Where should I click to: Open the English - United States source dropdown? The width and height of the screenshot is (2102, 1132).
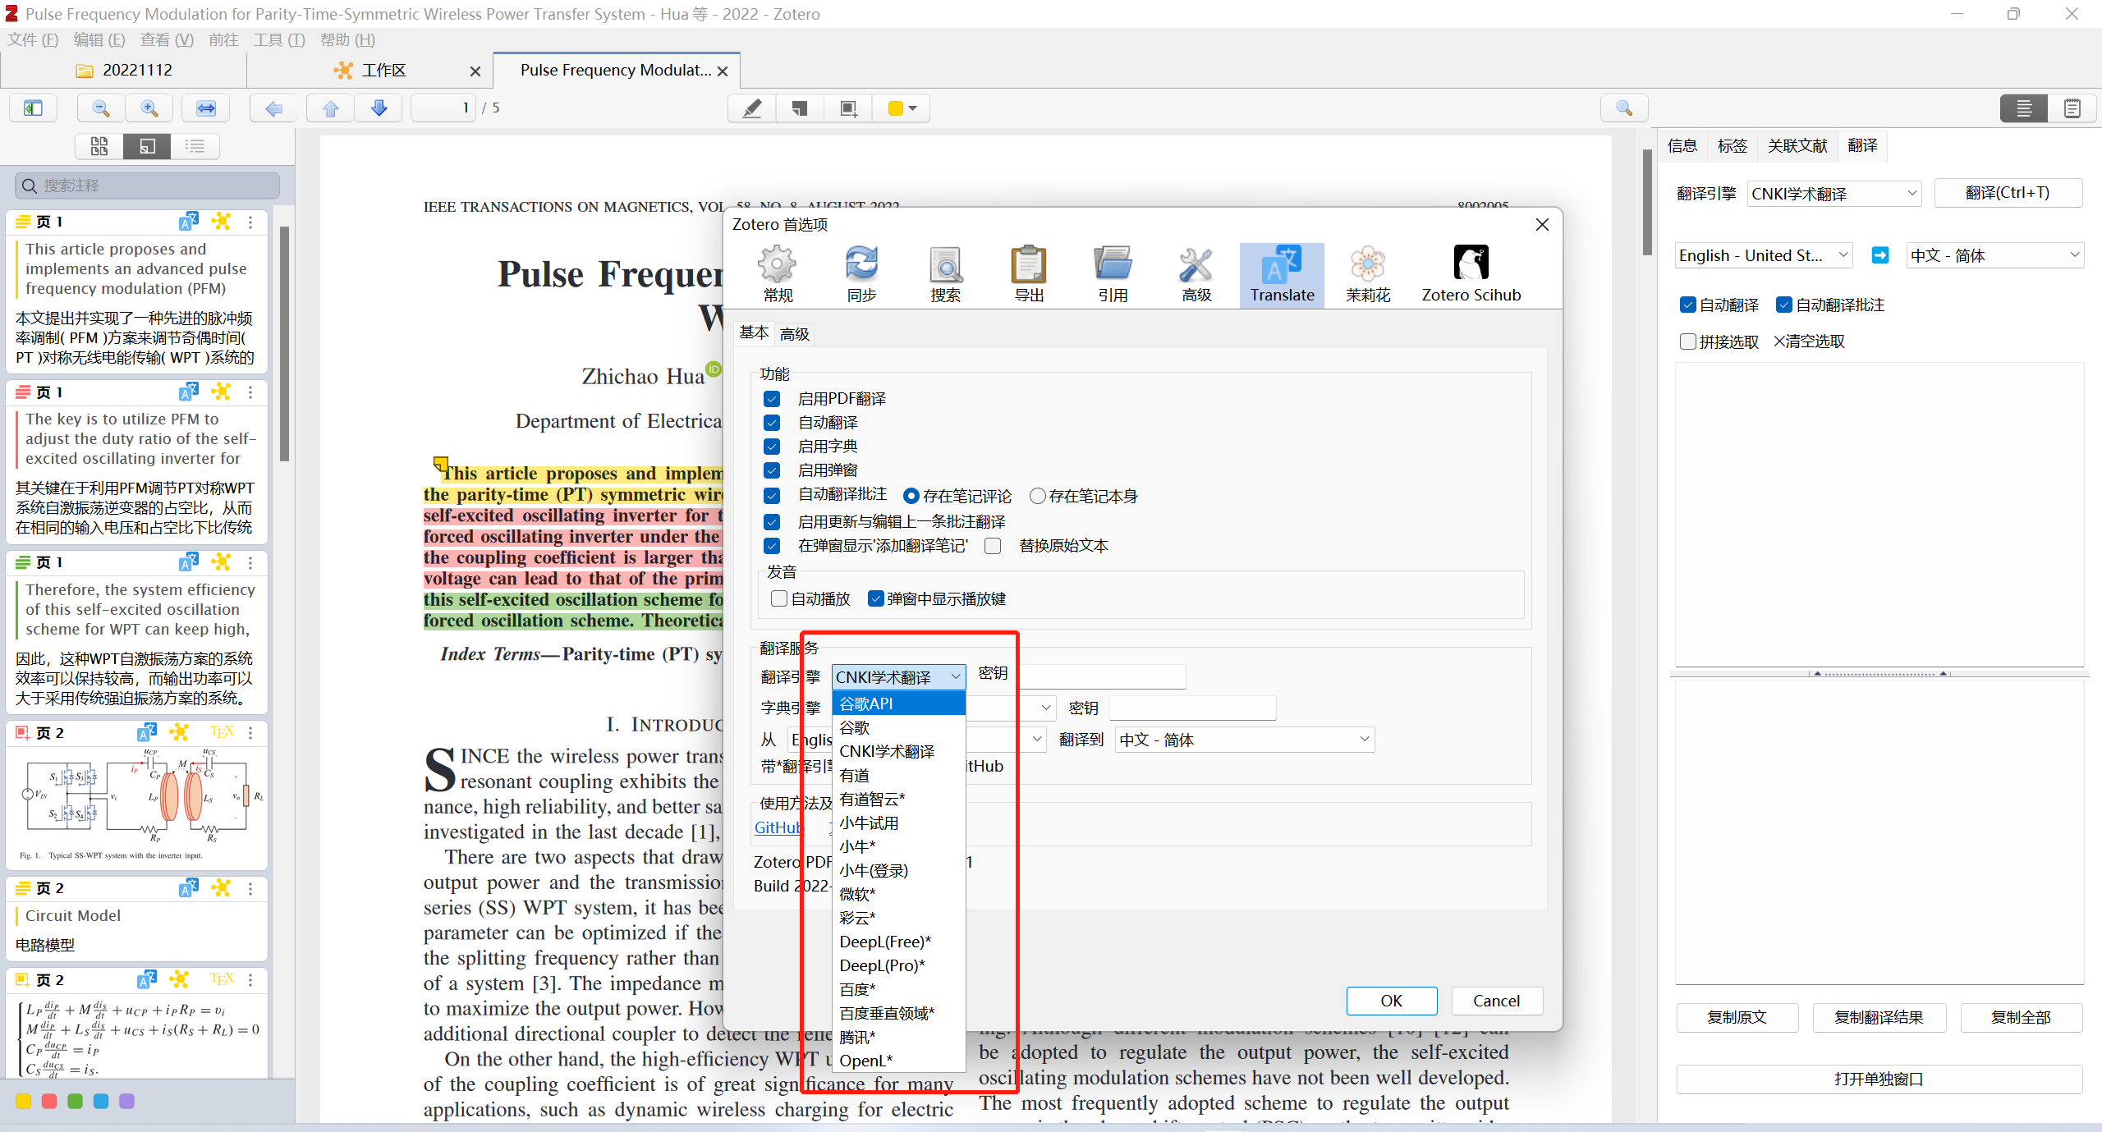point(1762,255)
